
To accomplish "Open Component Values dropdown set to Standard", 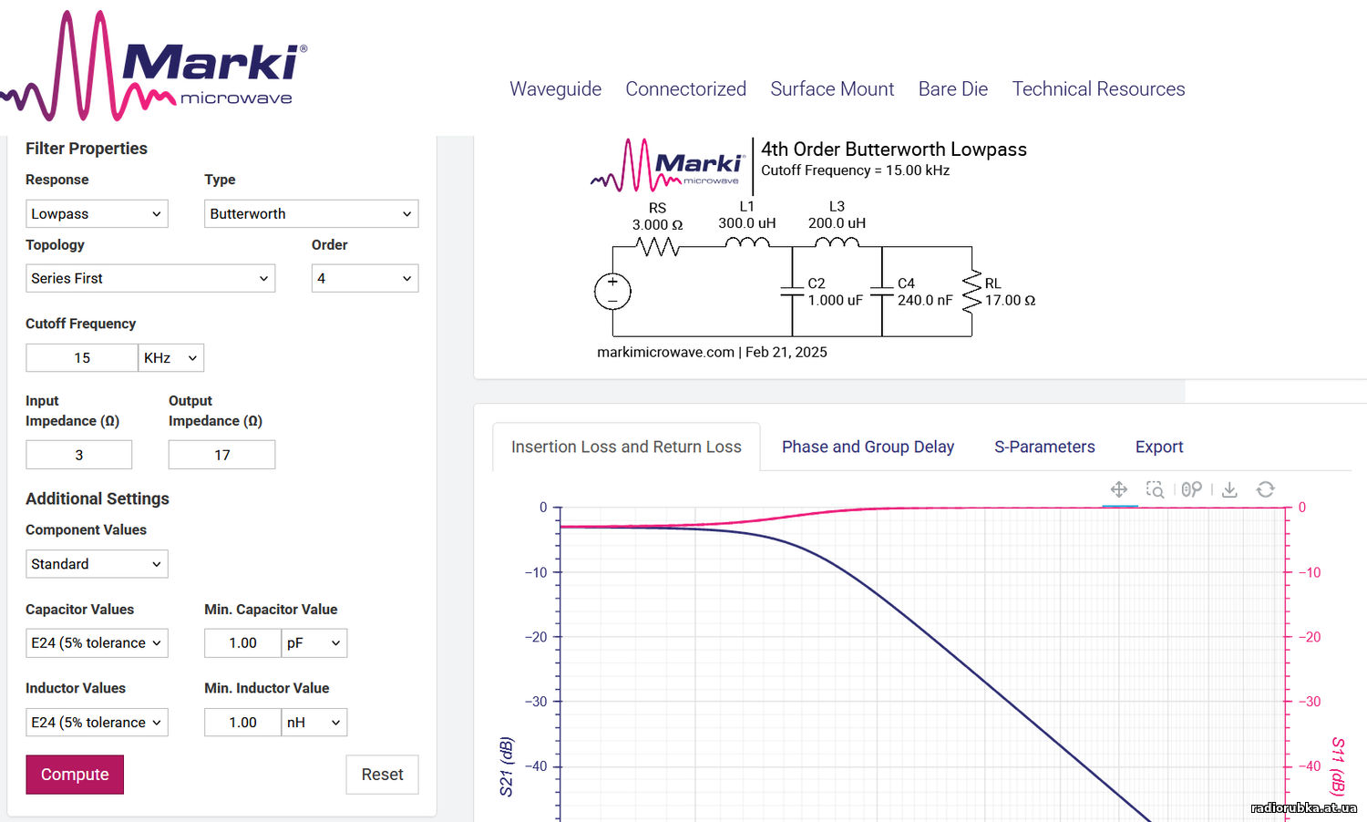I will click(97, 564).
